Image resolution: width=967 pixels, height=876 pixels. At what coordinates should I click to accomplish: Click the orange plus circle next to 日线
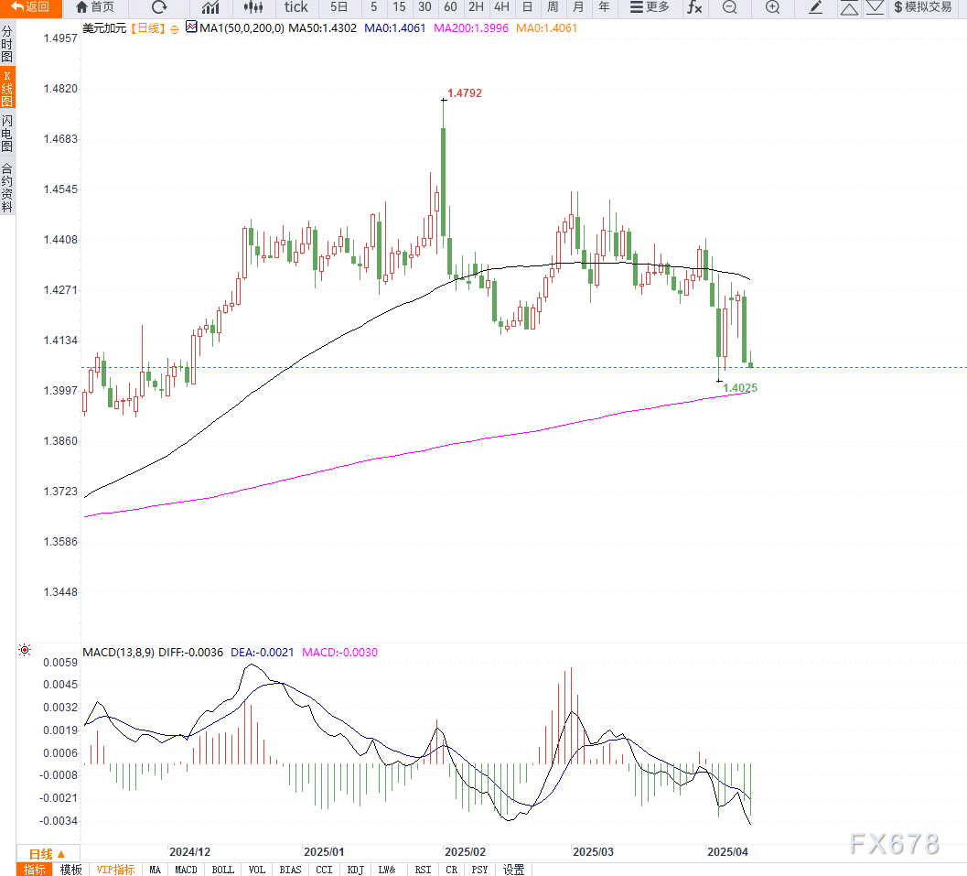pos(174,28)
